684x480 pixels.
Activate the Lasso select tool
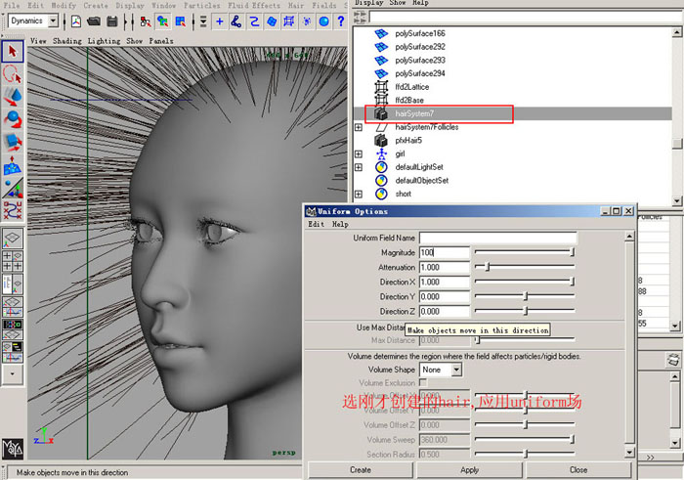(12, 74)
